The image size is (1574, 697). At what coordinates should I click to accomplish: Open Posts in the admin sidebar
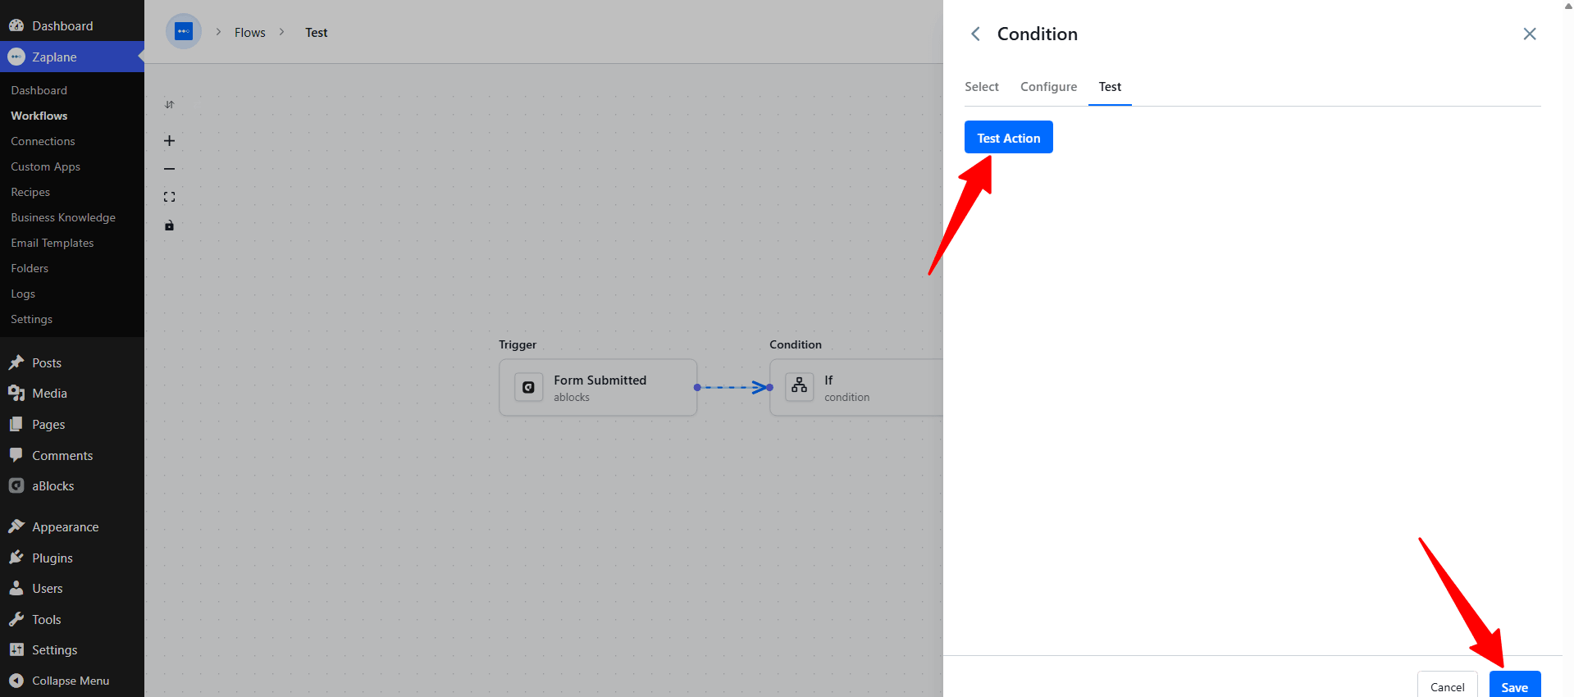pyautogui.click(x=72, y=362)
